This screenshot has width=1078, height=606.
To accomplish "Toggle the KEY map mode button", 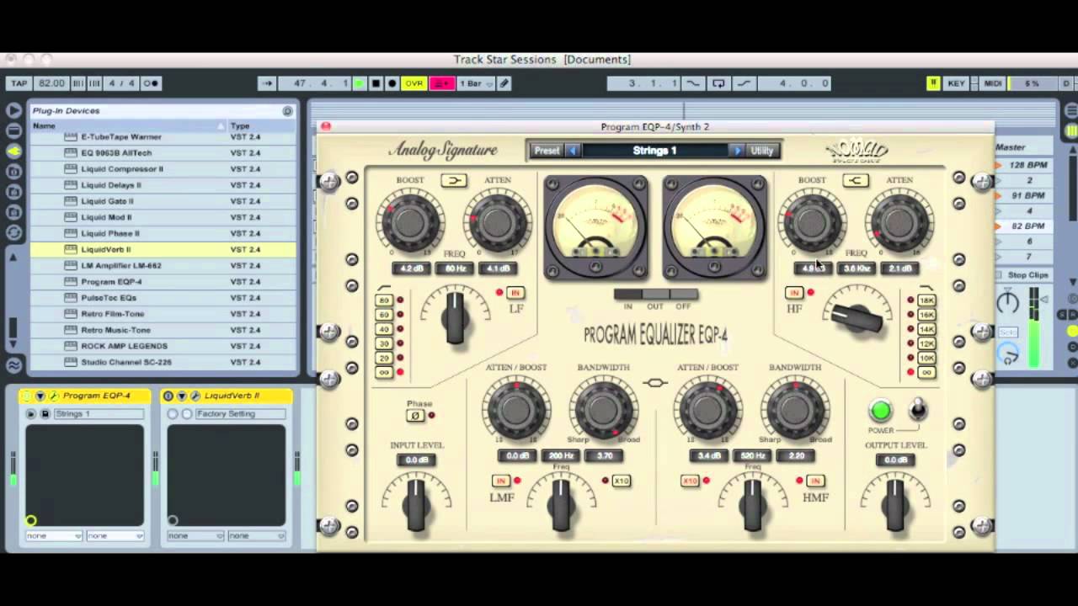I will (x=957, y=83).
